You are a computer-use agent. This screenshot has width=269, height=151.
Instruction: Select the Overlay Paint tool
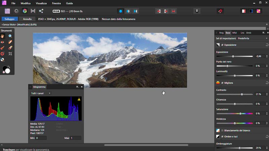click(x=2, y=48)
